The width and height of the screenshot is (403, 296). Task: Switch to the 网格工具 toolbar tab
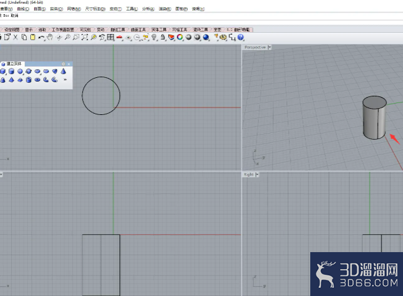coord(180,30)
